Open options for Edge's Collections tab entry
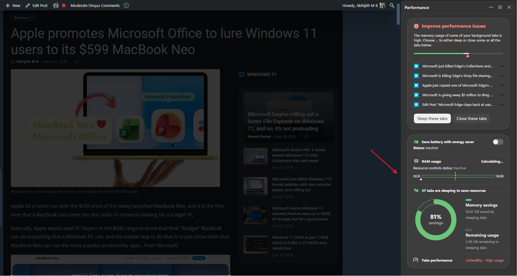Image resolution: width=517 pixels, height=276 pixels. click(502, 66)
